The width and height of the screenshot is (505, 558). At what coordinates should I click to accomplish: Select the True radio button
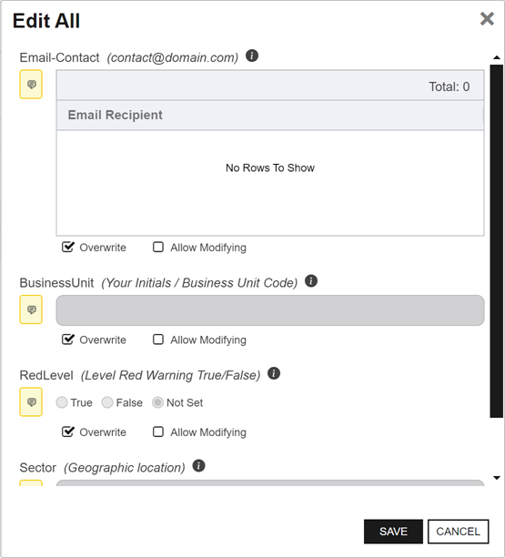click(x=62, y=402)
